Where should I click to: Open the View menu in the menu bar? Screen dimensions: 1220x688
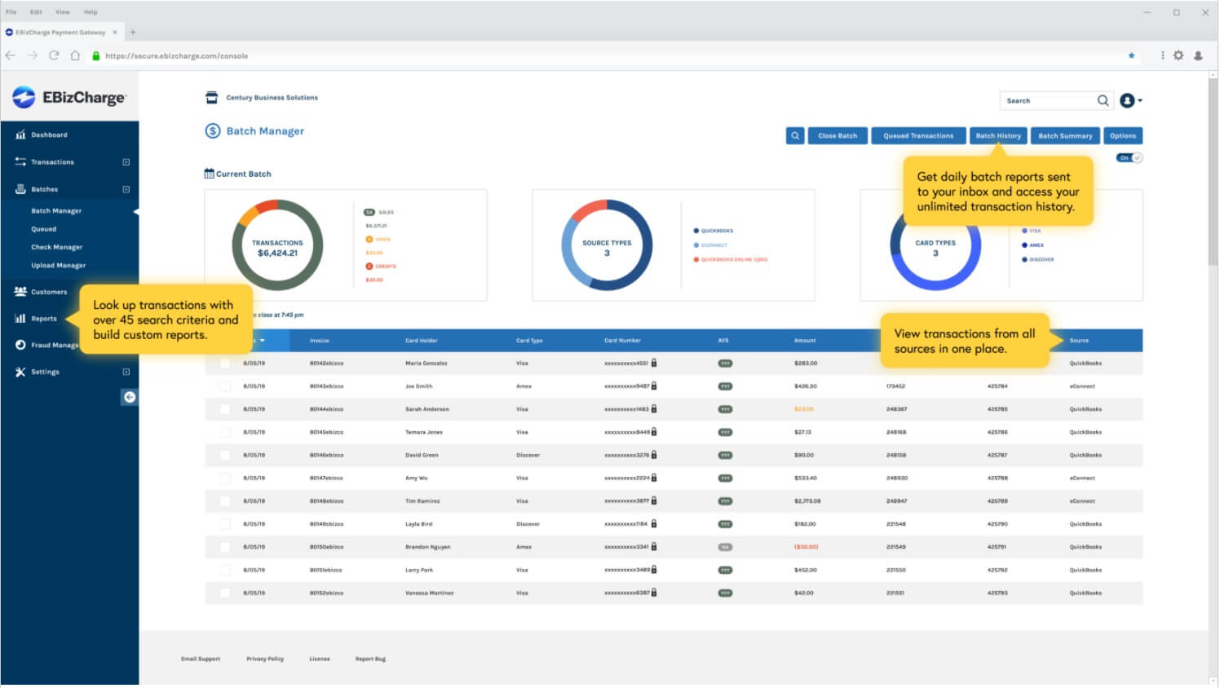coord(62,11)
